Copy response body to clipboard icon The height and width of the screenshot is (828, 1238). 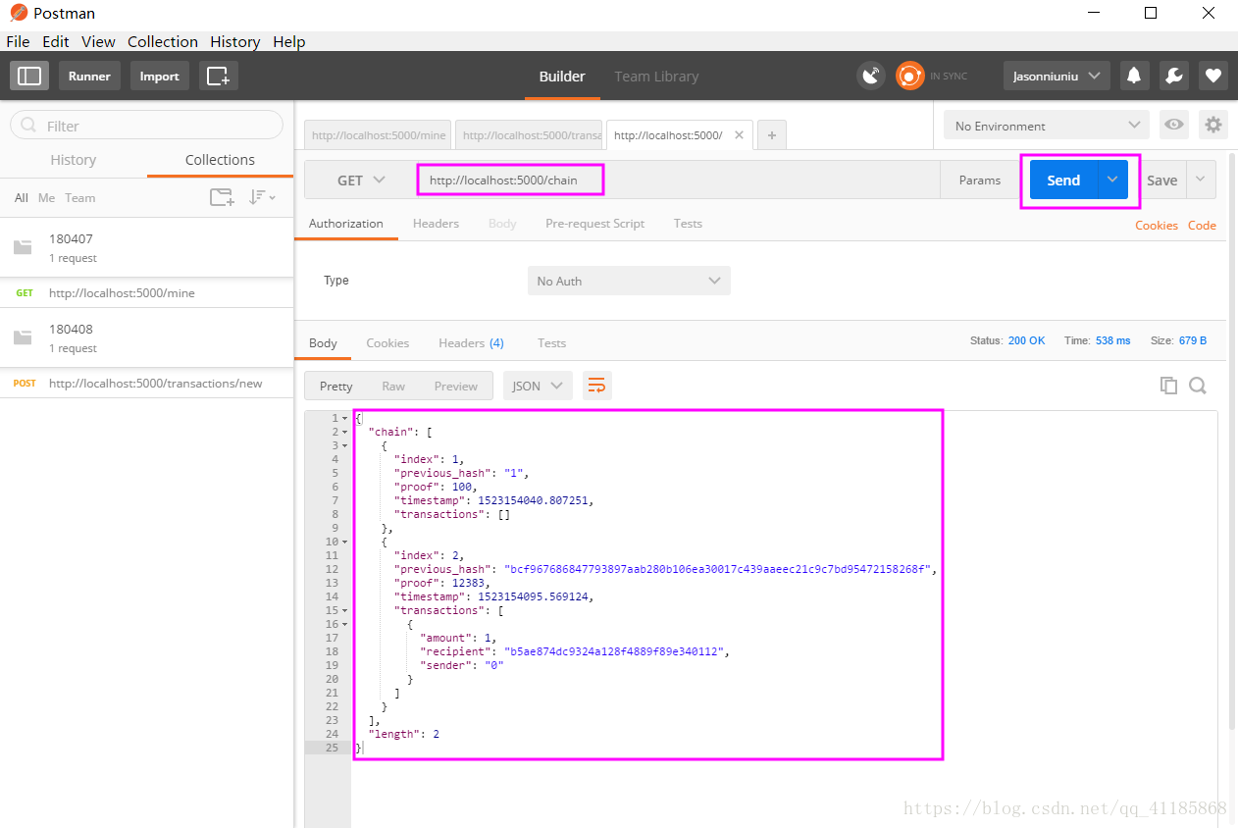point(1168,386)
